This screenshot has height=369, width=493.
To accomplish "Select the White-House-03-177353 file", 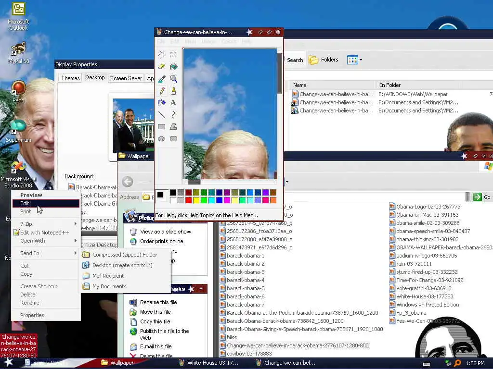I will [421, 296].
